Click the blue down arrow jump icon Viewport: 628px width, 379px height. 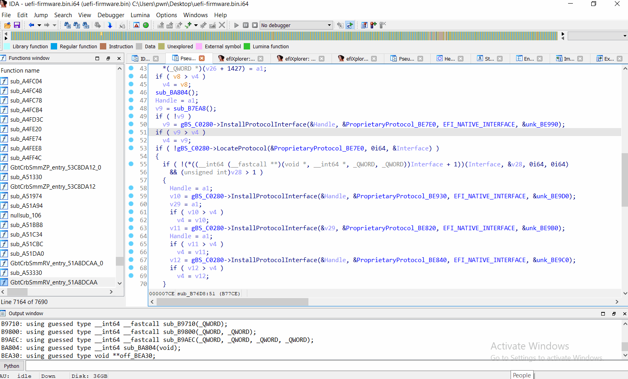click(110, 25)
